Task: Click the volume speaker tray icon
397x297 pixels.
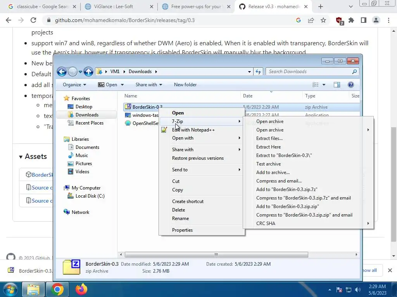Action: pos(358,290)
